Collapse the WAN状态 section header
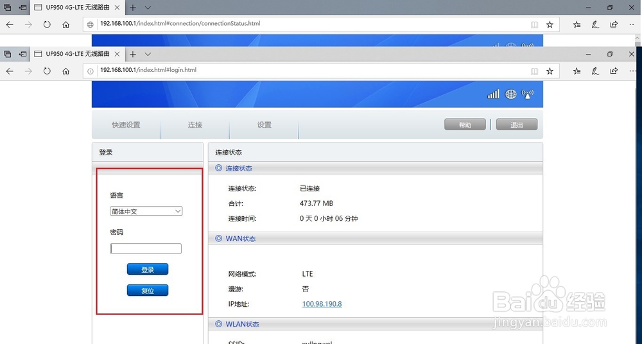The image size is (642, 344). click(376, 239)
